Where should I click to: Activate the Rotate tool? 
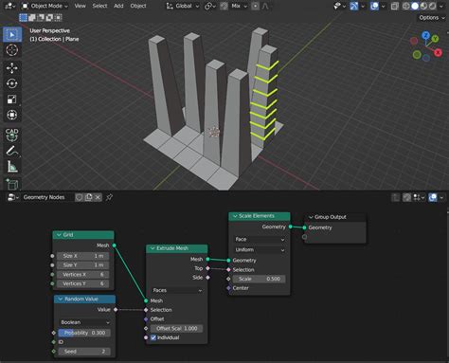point(12,83)
